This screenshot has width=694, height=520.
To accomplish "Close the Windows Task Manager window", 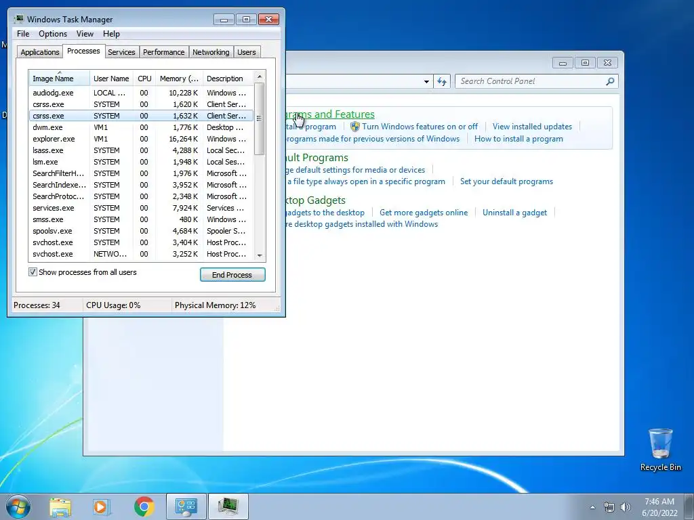I will coord(268,20).
